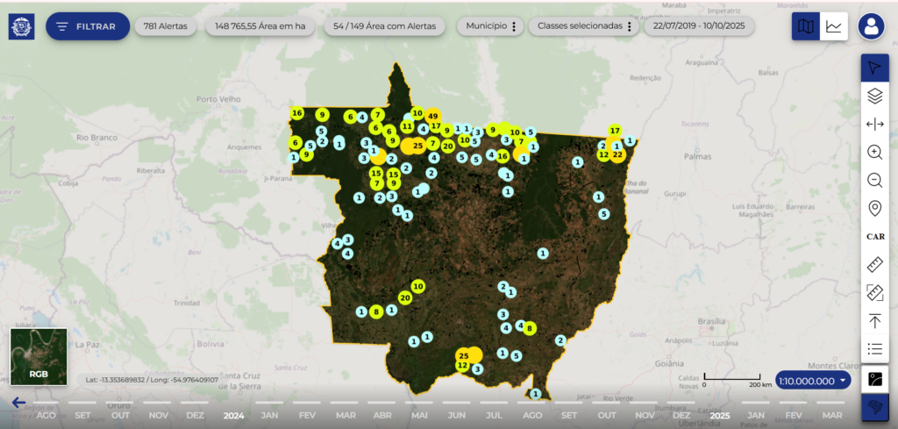
Task: Click the zoom in magnifier tool
Action: 874,152
